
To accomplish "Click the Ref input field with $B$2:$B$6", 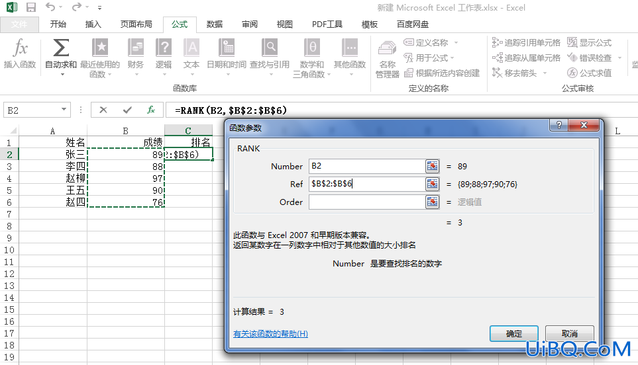I will click(x=367, y=184).
